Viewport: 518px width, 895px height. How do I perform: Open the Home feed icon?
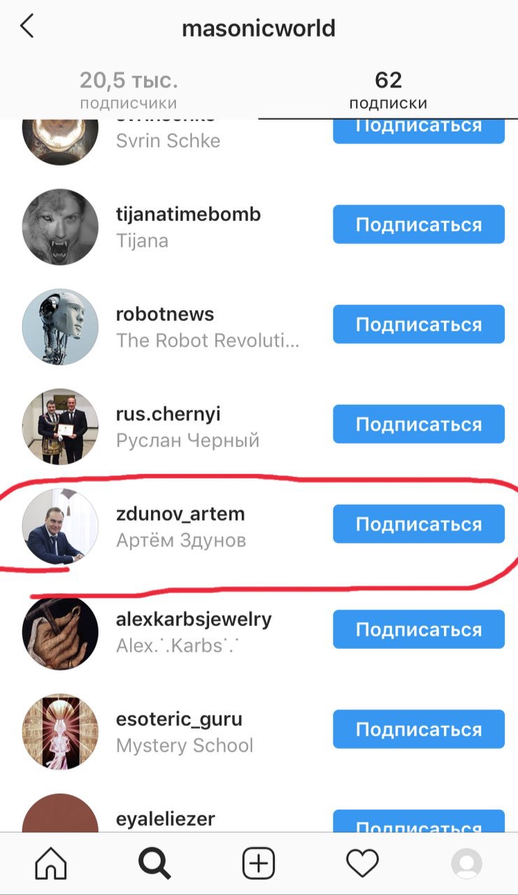point(51,864)
